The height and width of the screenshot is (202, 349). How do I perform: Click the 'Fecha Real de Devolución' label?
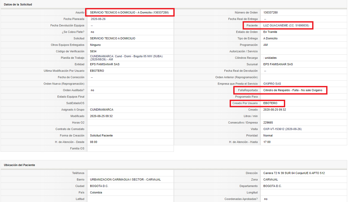click(x=241, y=71)
